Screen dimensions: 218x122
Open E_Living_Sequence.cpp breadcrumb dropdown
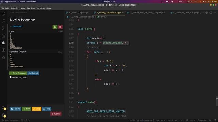click(81, 17)
